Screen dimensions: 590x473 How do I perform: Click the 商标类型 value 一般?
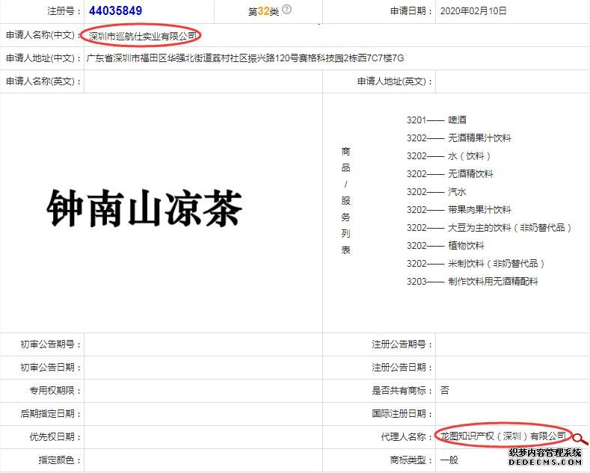pos(449,460)
